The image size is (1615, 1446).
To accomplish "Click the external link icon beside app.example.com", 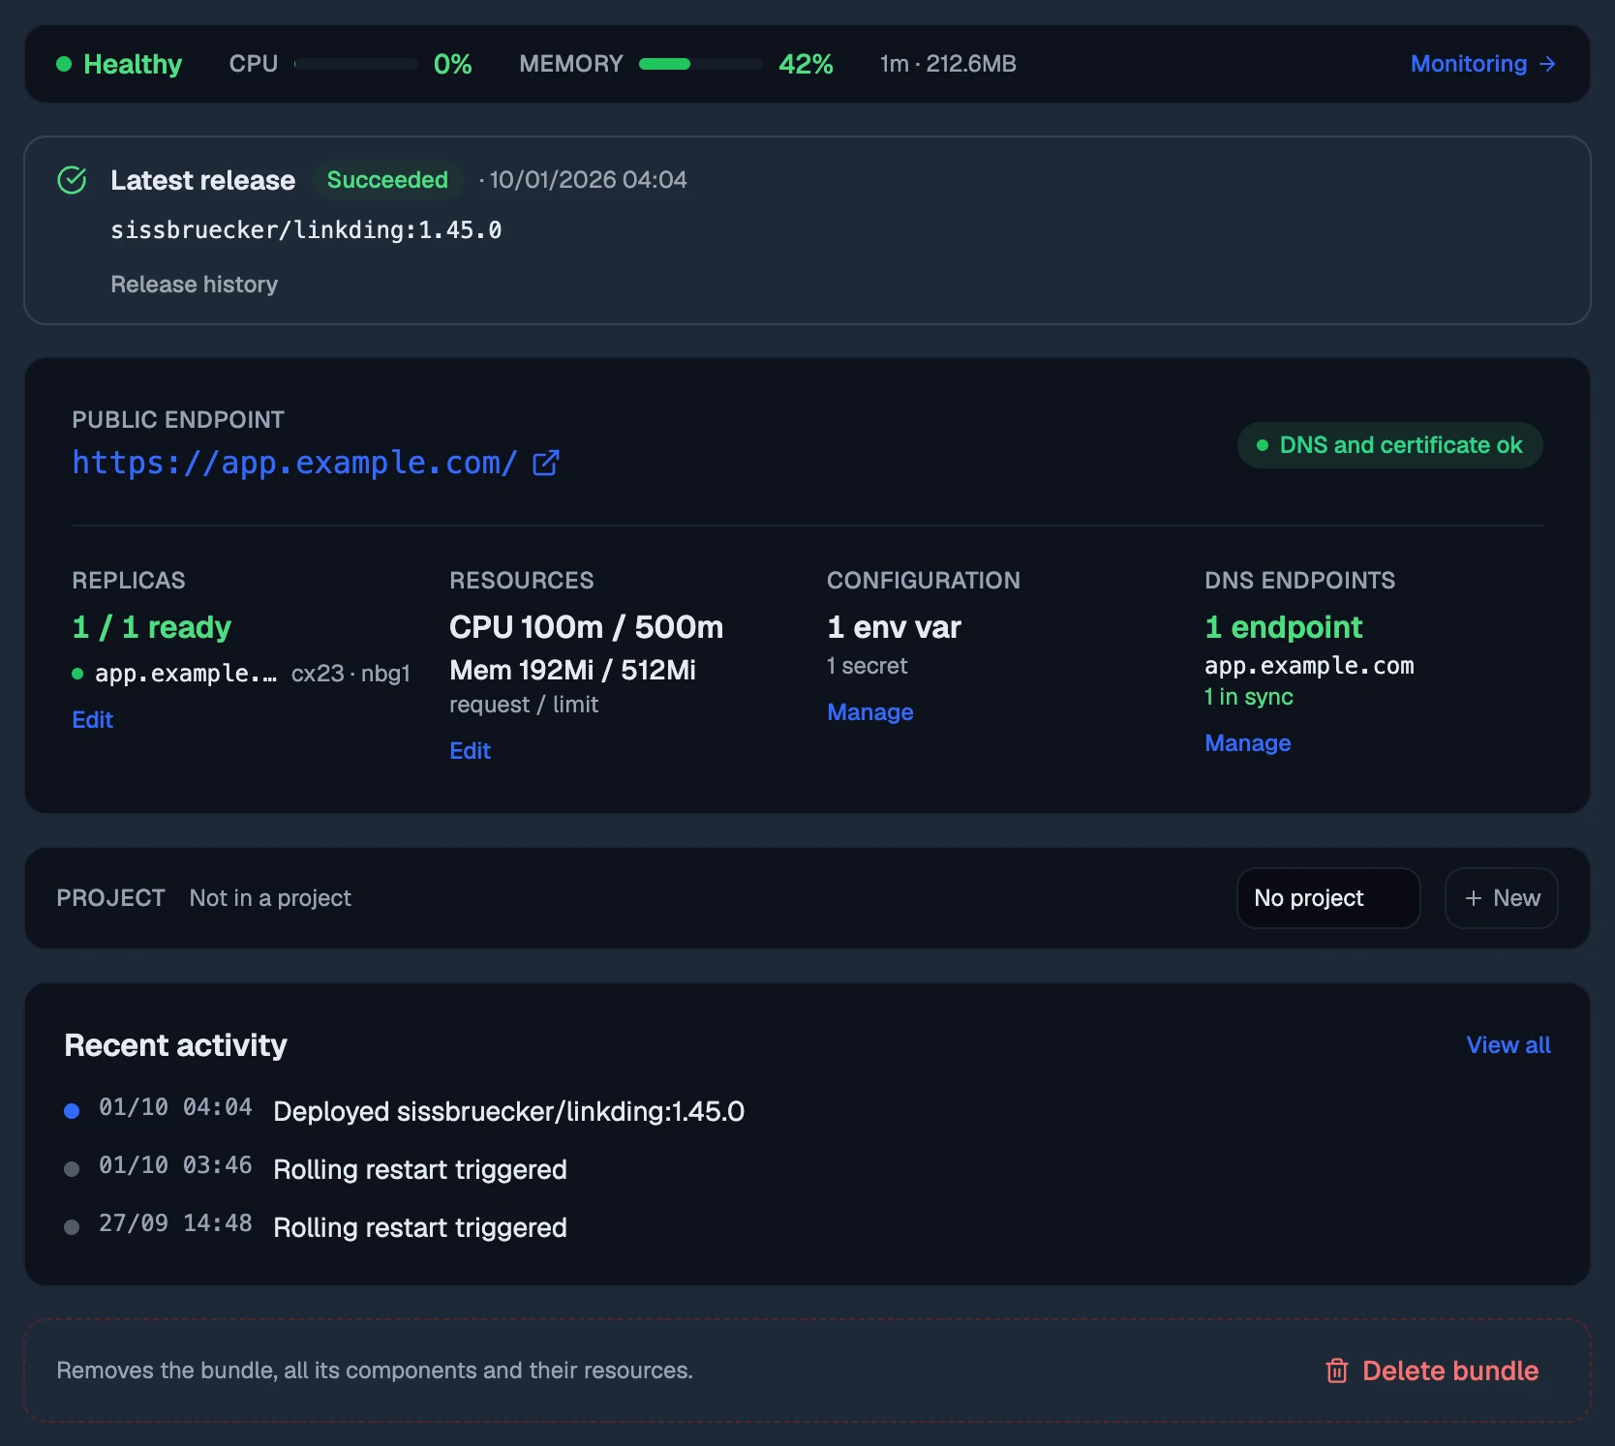I will tap(546, 463).
